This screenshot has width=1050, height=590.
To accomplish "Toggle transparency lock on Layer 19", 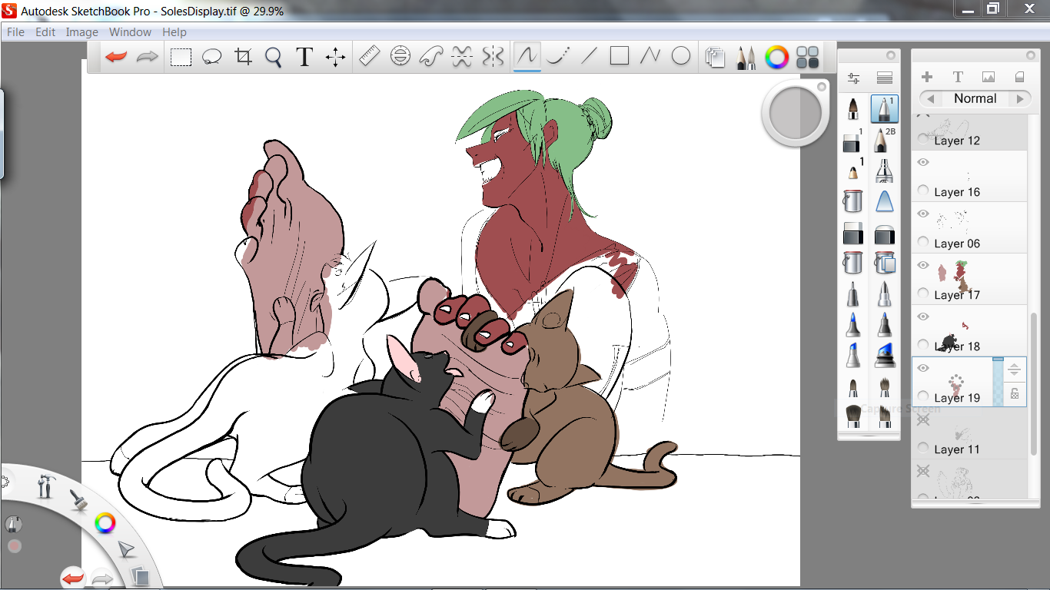I will click(1015, 393).
